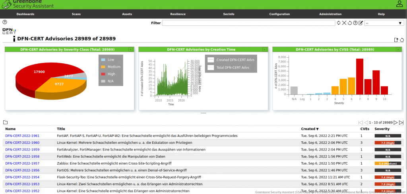The height and width of the screenshot is (194, 407).
Task: Sort table by CVEs column
Action: [x=364, y=129]
